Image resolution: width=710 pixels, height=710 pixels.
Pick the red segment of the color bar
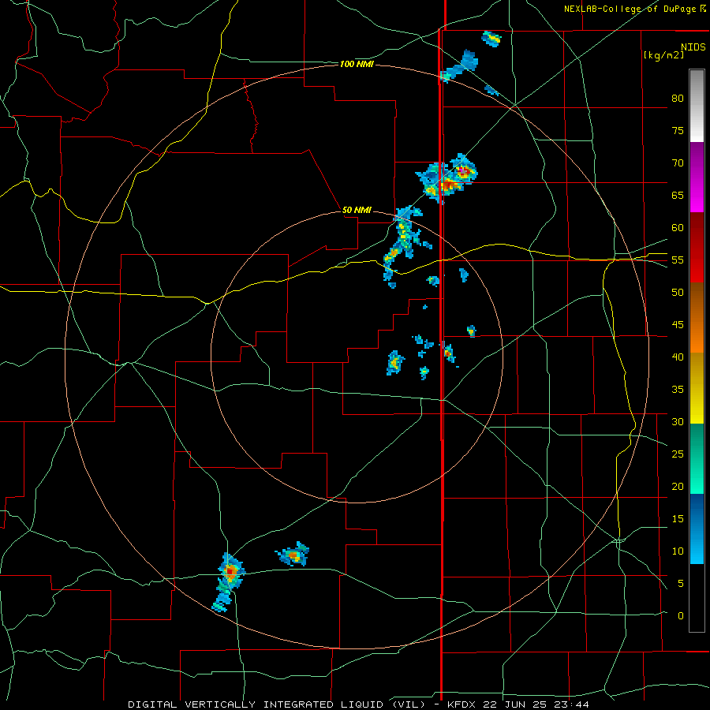[697, 248]
